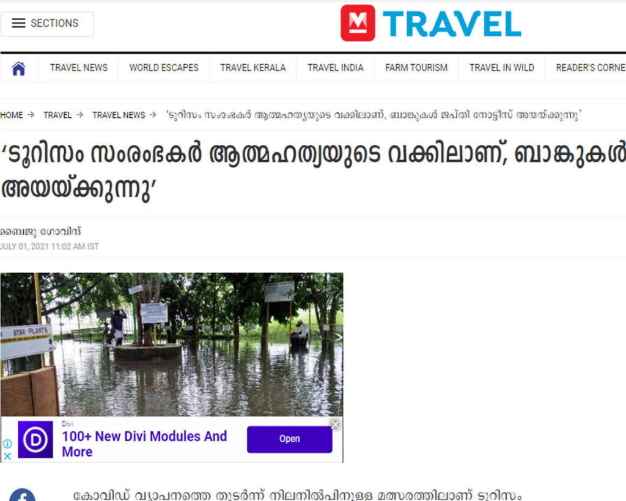Screen dimensions: 626x501
Task: Open the Sections hamburger menu
Action: pyautogui.click(x=46, y=24)
